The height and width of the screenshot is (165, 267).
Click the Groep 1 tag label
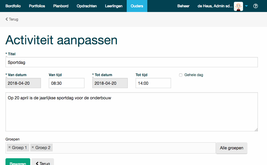(x=19, y=148)
